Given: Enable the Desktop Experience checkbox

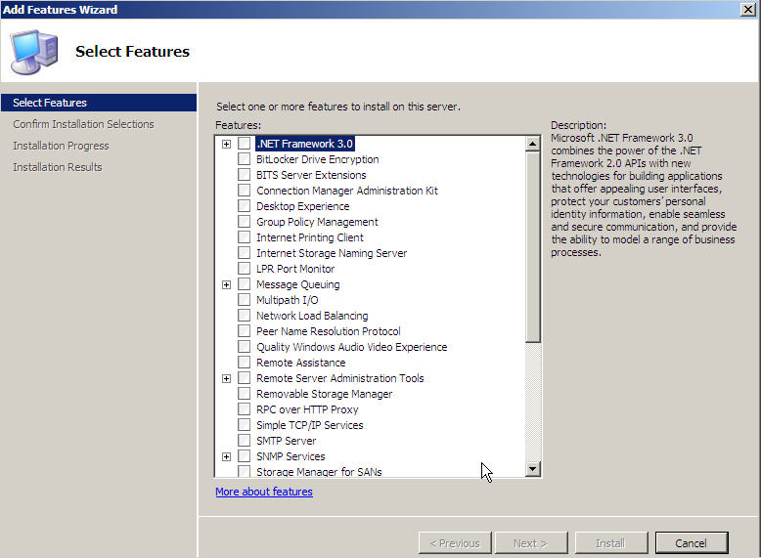Looking at the screenshot, I should (245, 206).
